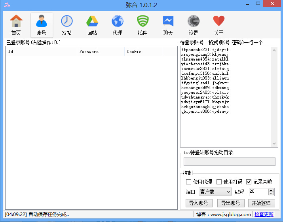This screenshot has height=222, width=283.
Task: Enable the 使用打码 checkbox
Action: [219, 182]
